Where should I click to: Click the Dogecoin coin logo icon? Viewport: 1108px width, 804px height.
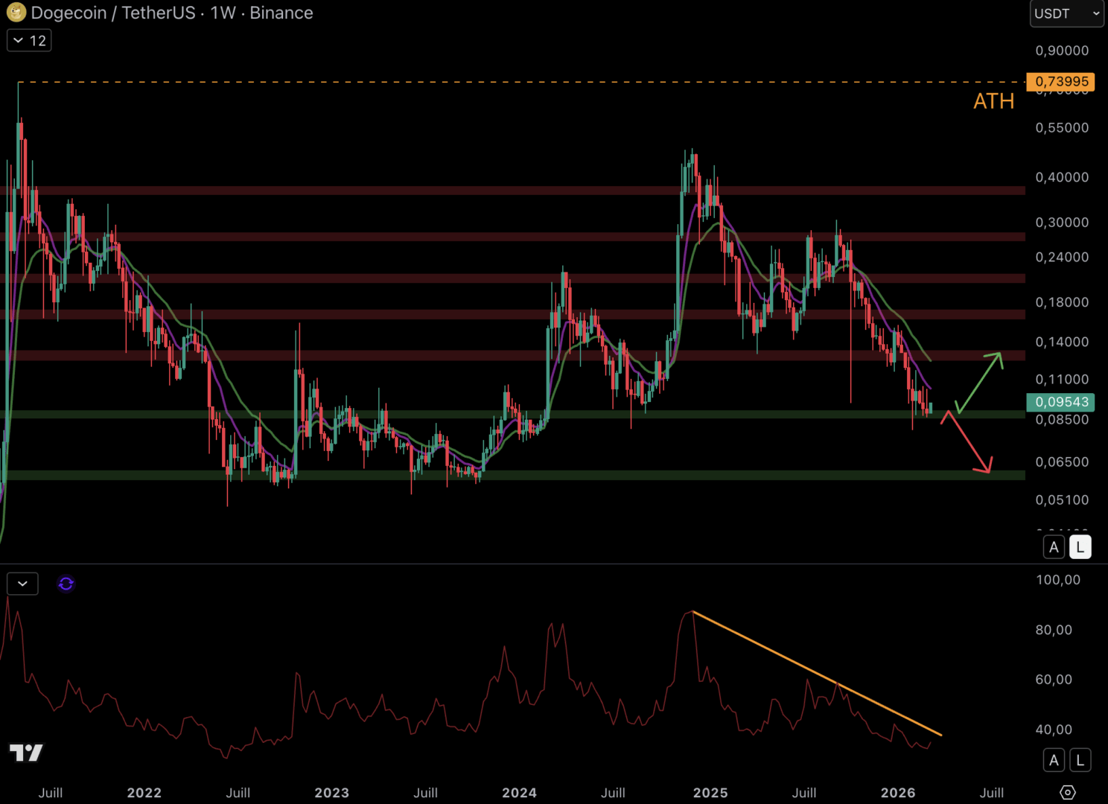16,13
